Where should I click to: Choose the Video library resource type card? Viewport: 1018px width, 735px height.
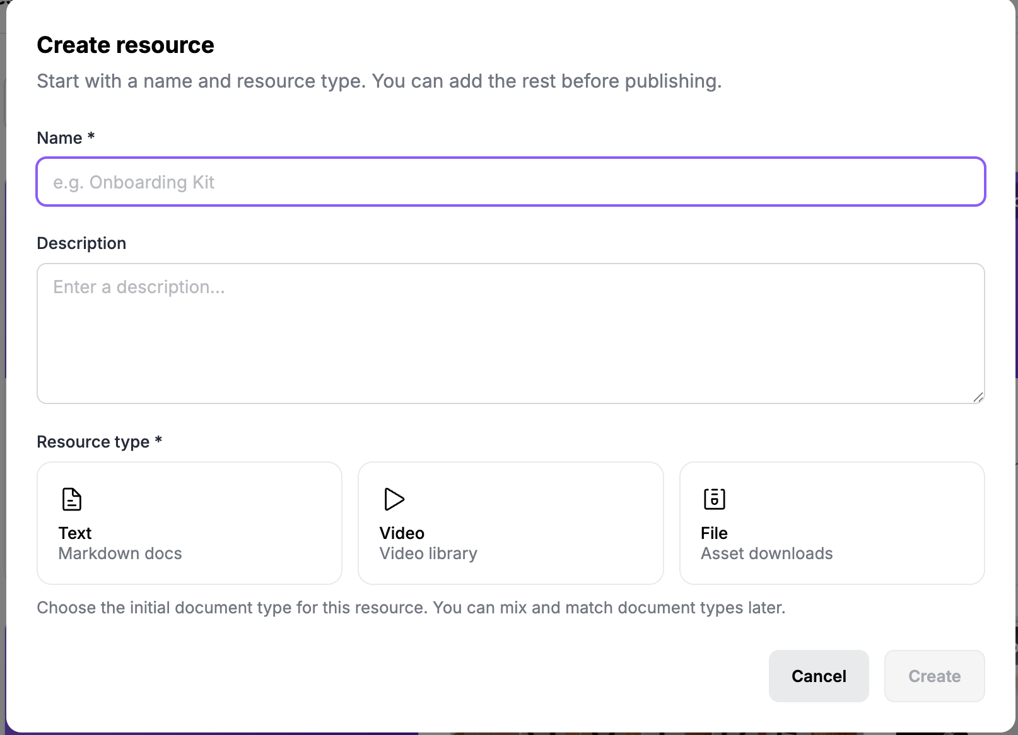click(x=511, y=523)
